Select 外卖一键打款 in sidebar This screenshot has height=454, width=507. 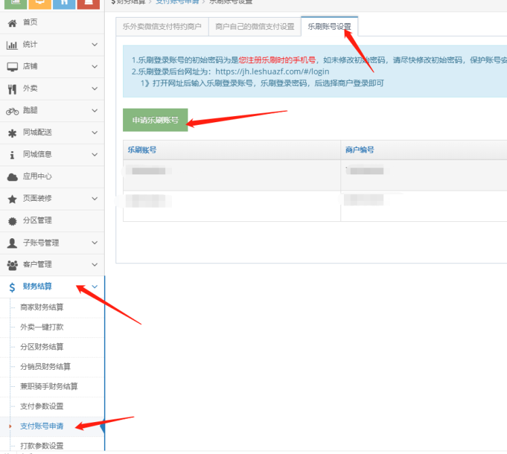tap(42, 327)
